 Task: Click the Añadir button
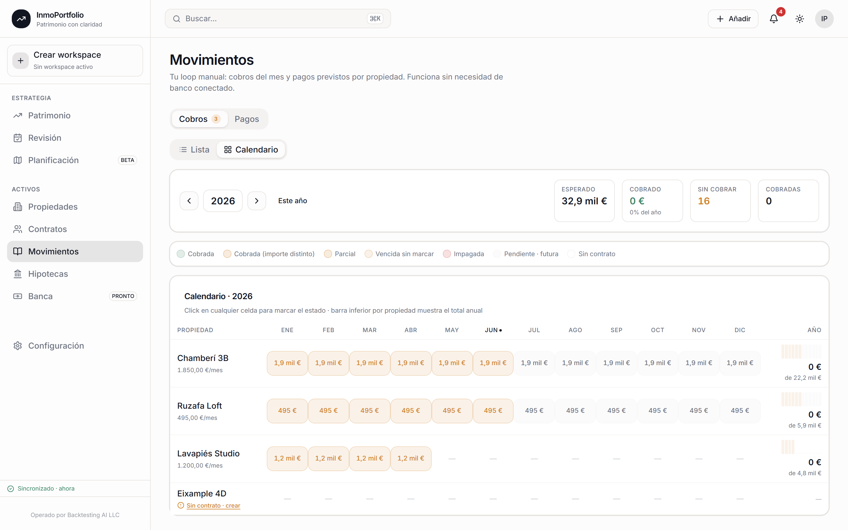coord(733,19)
